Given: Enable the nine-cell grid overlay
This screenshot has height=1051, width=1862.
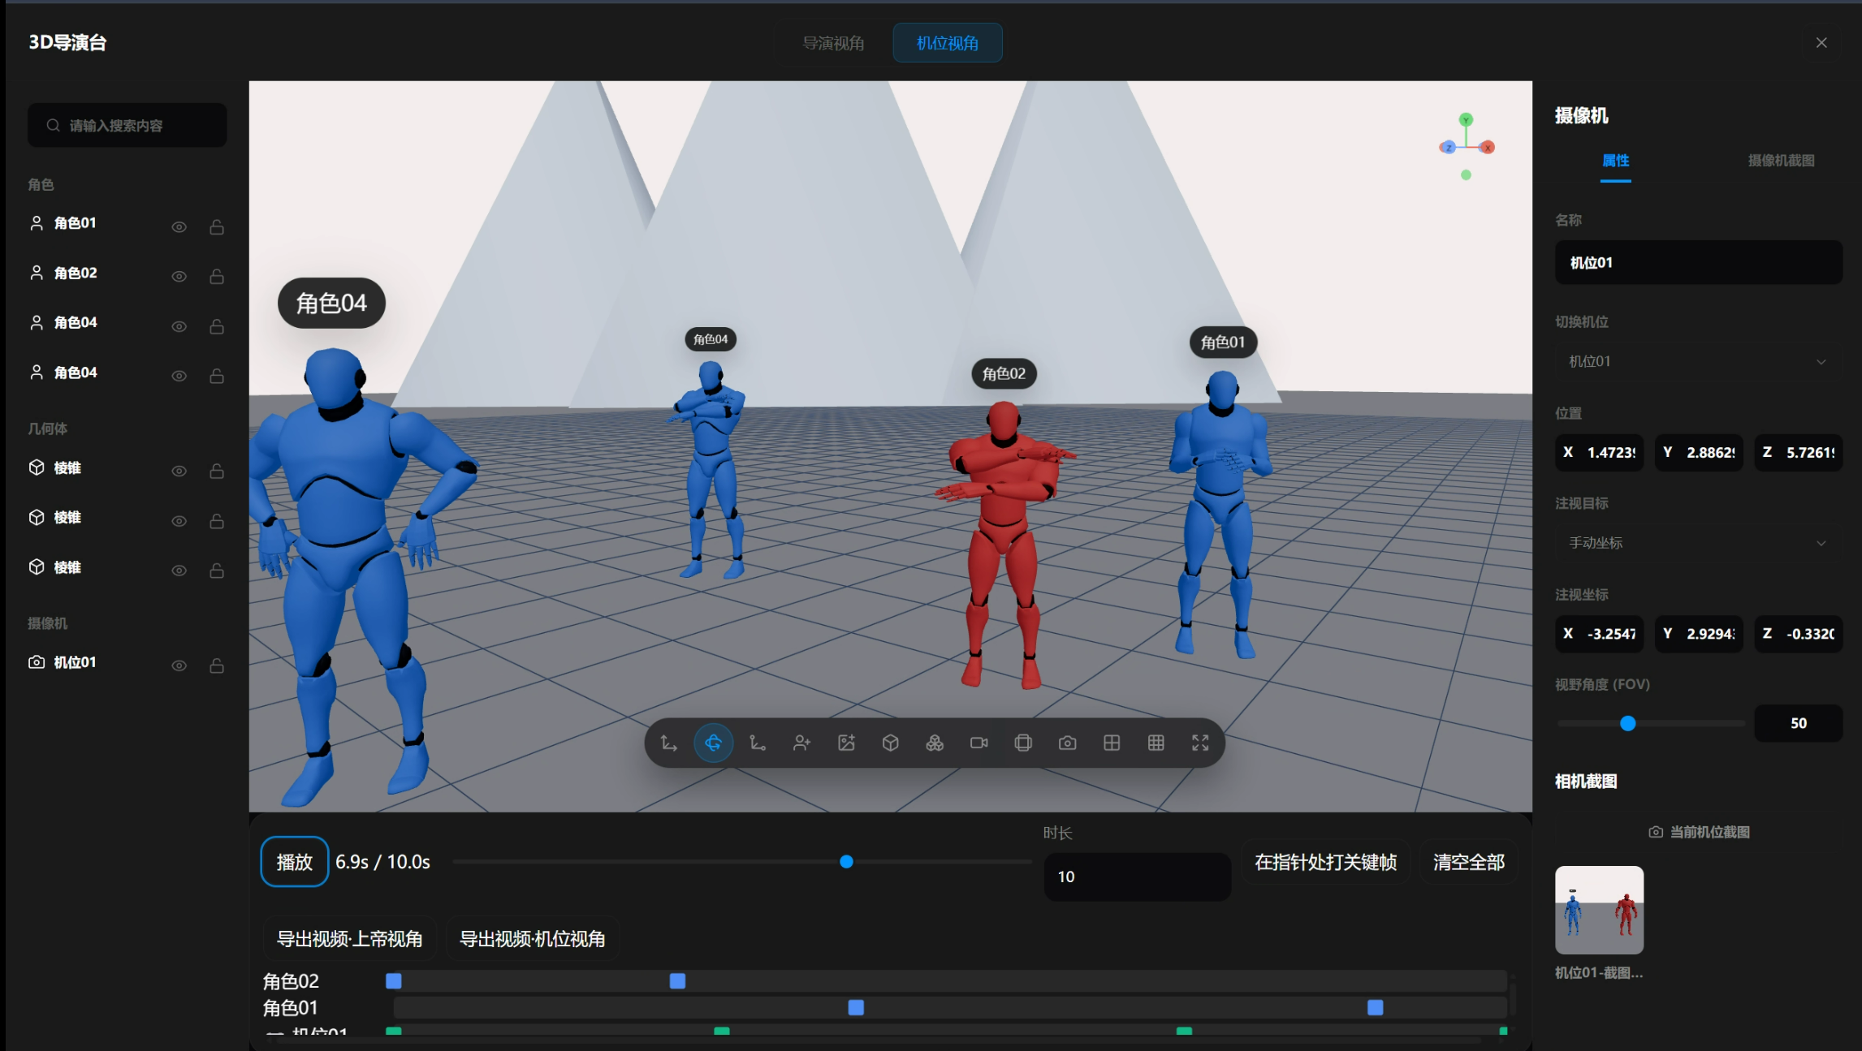Looking at the screenshot, I should click(1156, 743).
